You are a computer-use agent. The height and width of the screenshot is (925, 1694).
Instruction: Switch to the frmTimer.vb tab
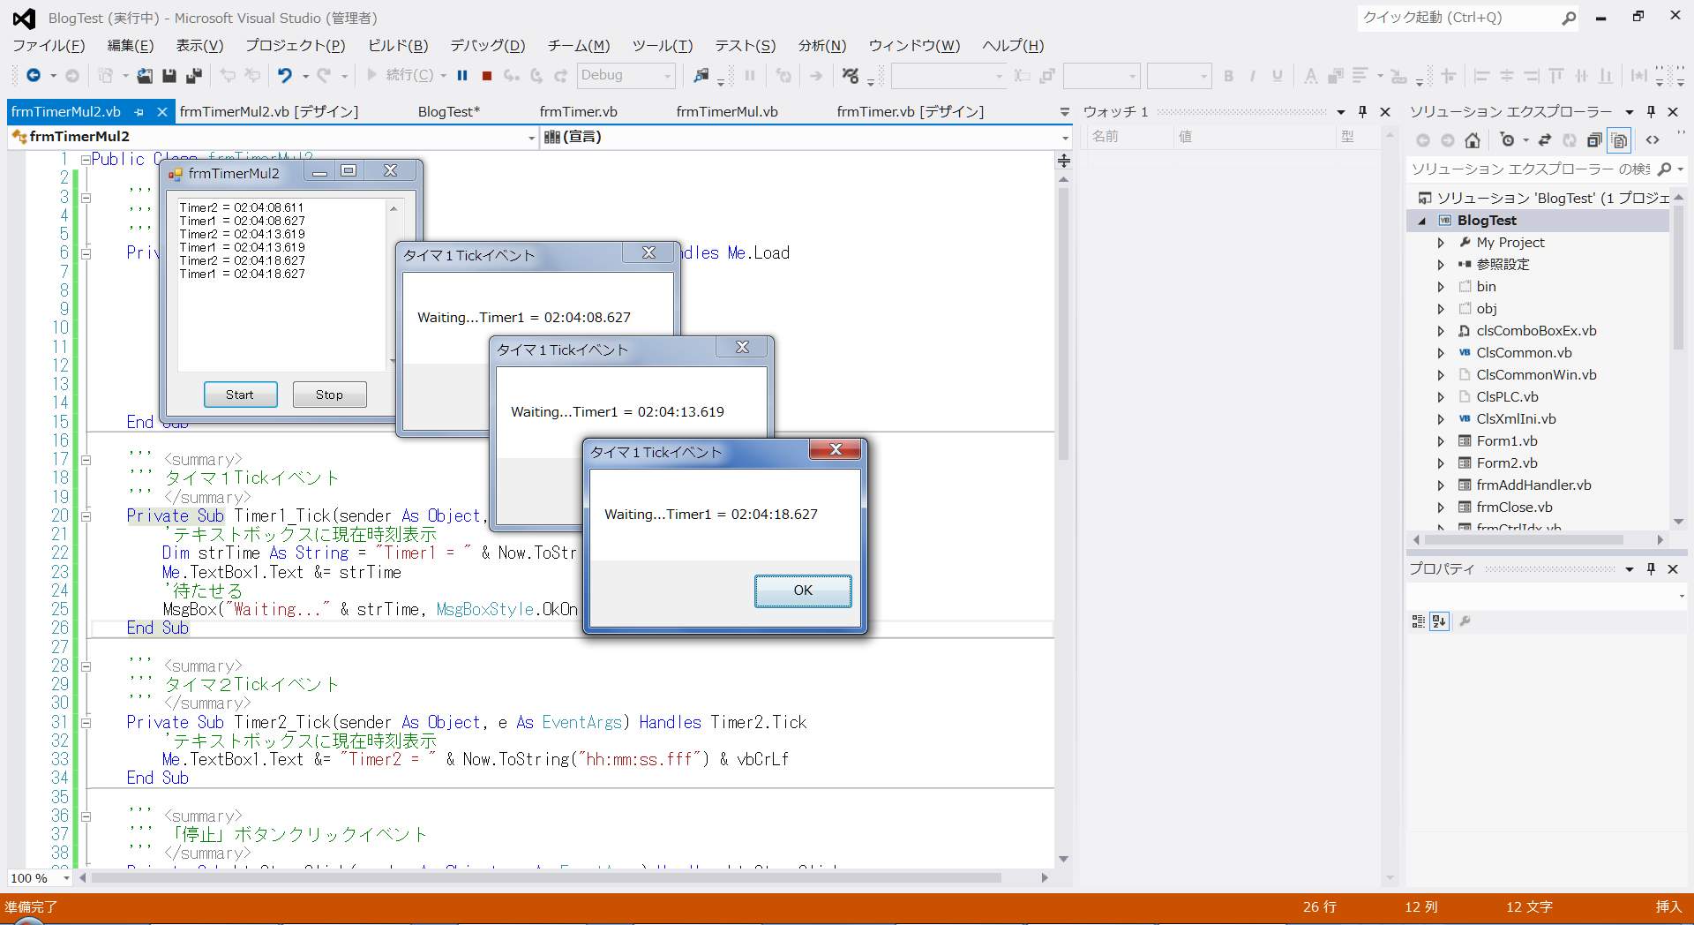click(x=578, y=112)
